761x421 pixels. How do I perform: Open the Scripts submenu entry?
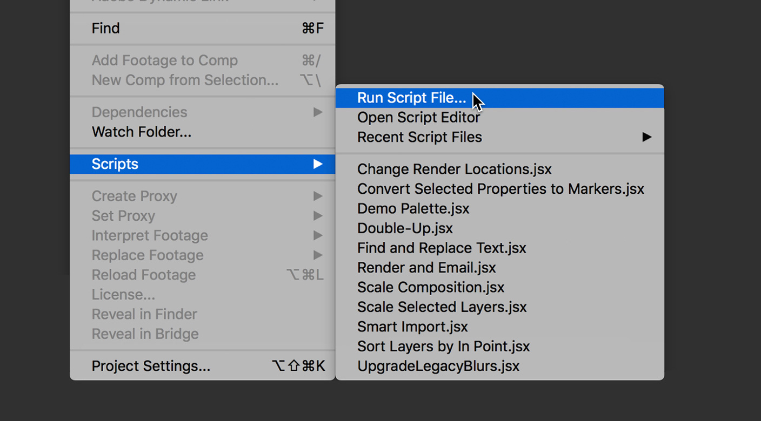tap(115, 164)
